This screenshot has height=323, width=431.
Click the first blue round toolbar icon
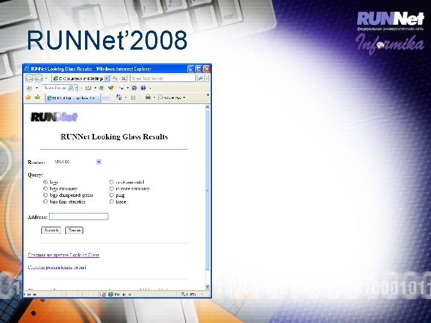[134, 88]
